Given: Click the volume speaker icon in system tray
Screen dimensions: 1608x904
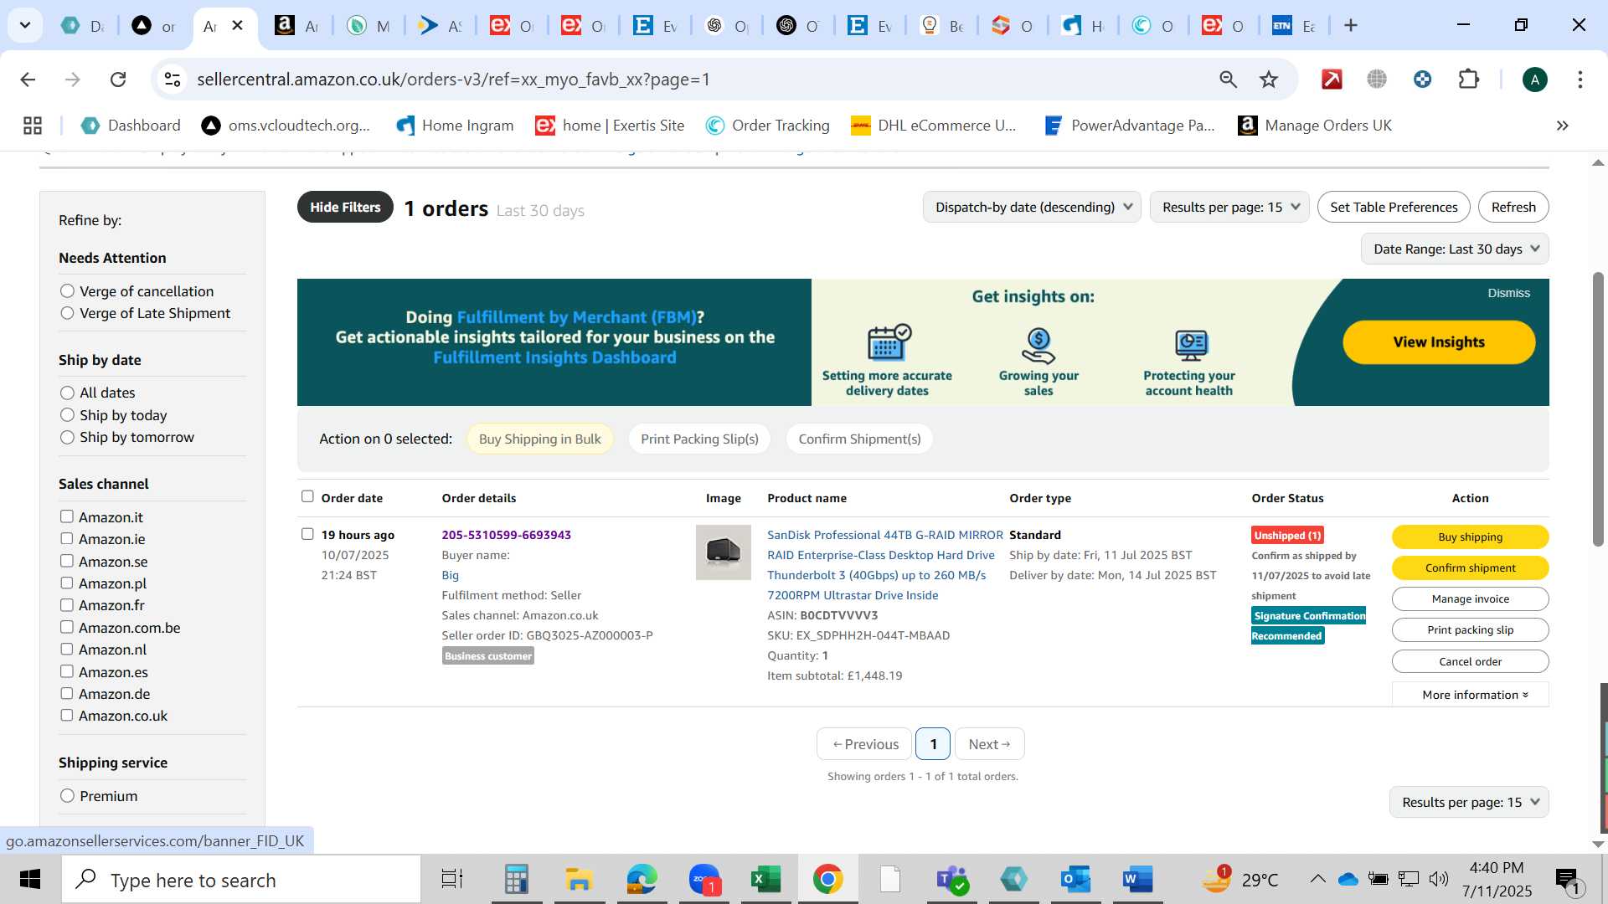Looking at the screenshot, I should click(1439, 879).
